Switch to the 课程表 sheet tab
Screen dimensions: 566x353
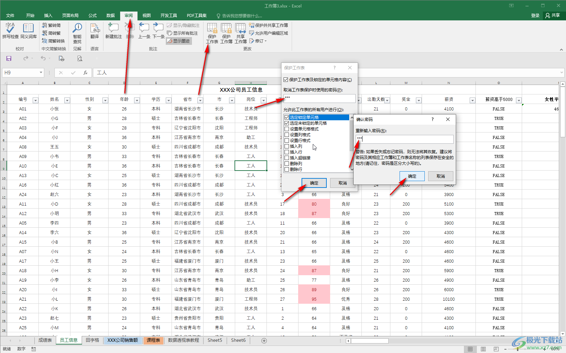(153, 340)
